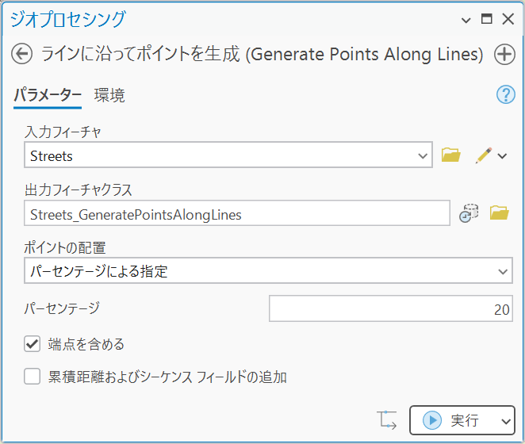Expand the Streets input feature dropdown

[423, 156]
